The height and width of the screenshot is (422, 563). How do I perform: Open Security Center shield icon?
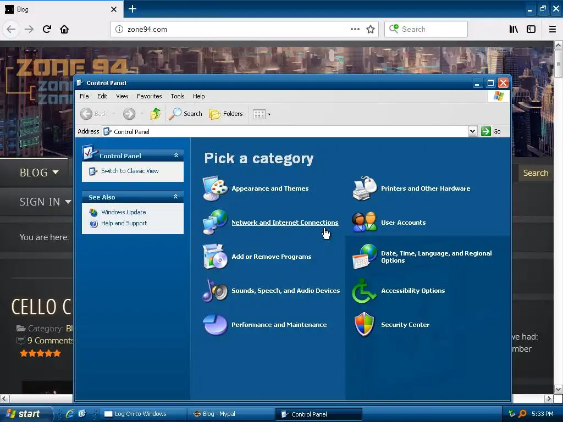click(x=365, y=325)
